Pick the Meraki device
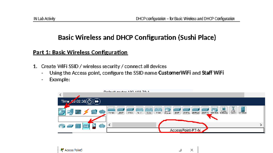 [x=111, y=110]
